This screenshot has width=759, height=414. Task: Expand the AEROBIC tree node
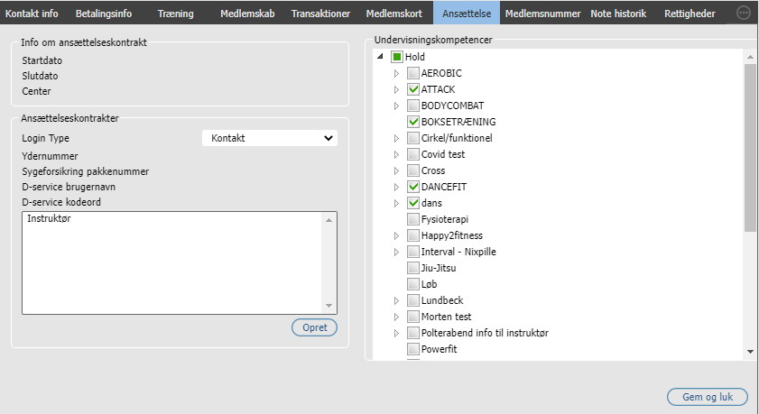pos(396,74)
